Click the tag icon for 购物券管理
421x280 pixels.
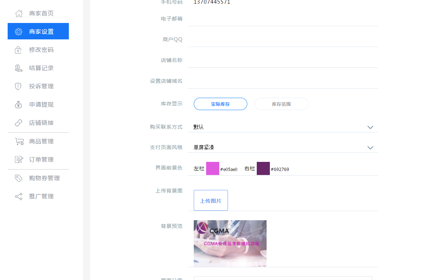tap(19, 178)
